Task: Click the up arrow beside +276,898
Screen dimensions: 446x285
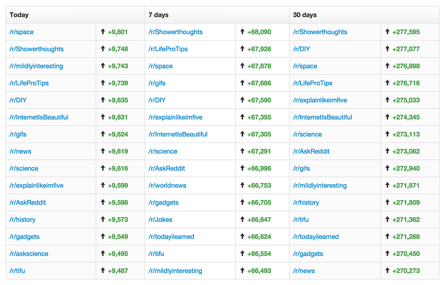Action: [x=387, y=66]
